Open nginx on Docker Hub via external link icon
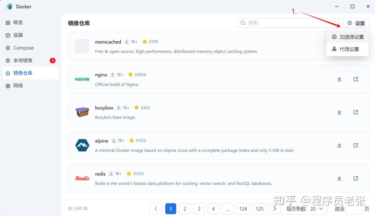Screen dimensions: 375x216 (356, 79)
